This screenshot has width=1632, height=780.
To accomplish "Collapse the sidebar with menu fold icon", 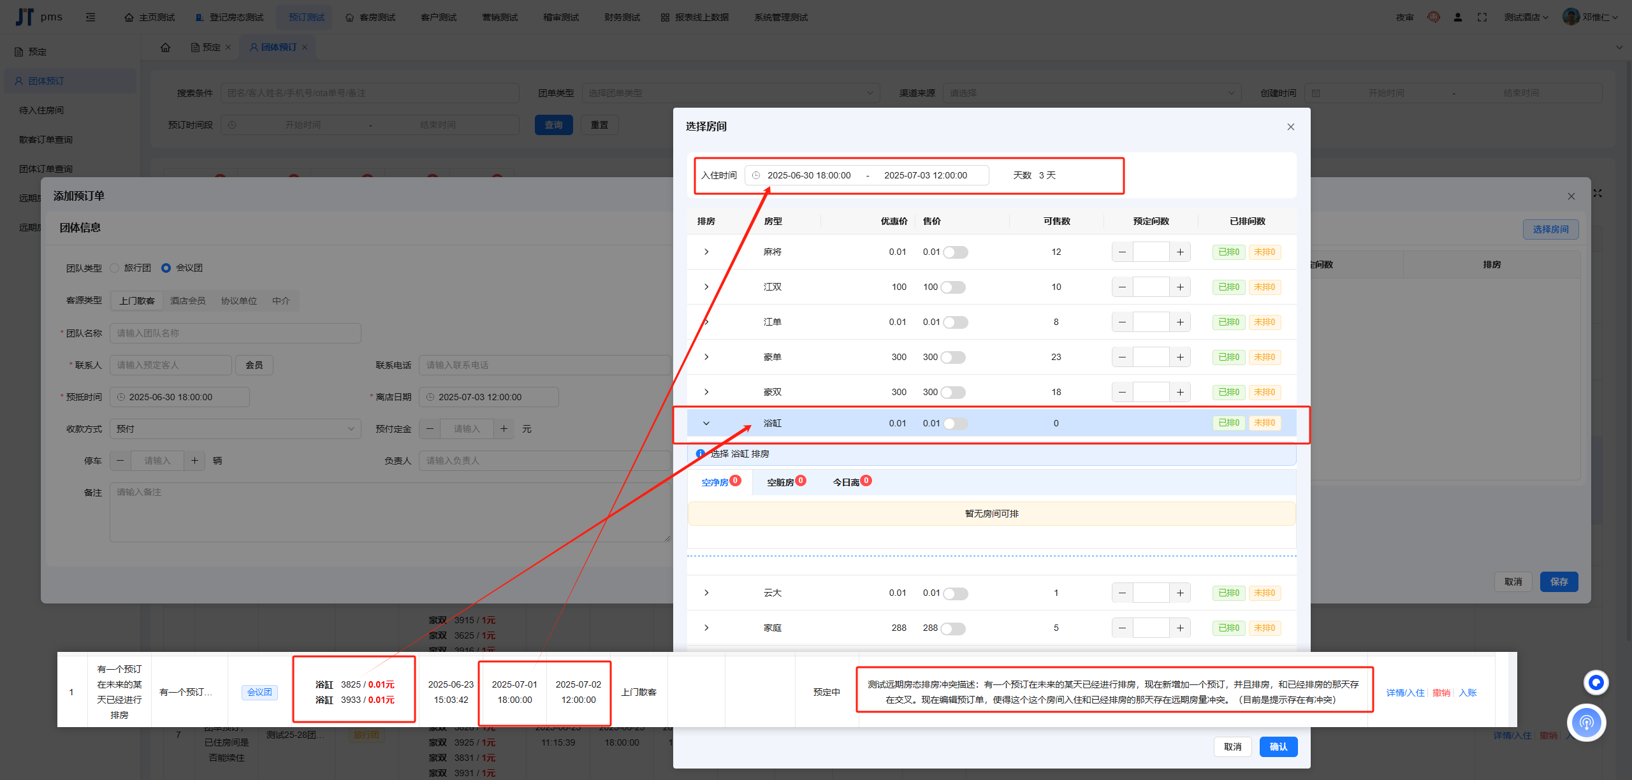I will (x=91, y=17).
